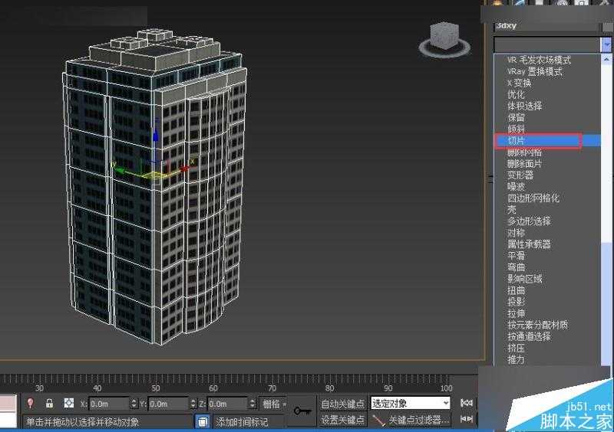Viewport: 614px width, 432px height.
Task: Select the 倾斜 modifier
Action: (516, 129)
